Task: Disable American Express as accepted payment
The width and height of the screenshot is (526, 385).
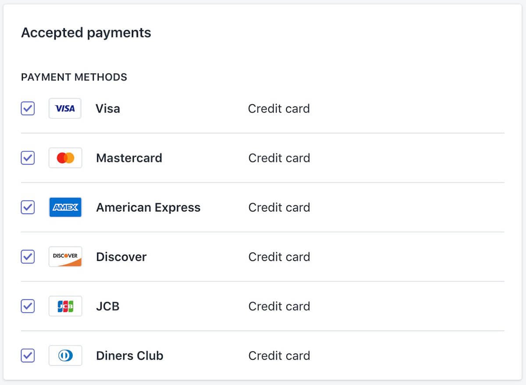Action: 28,207
